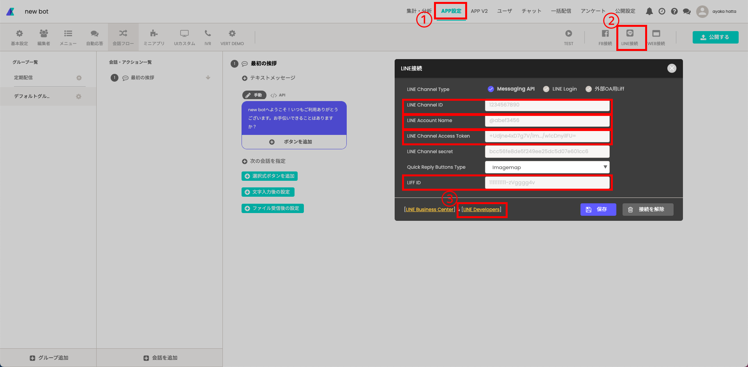Open the 一括配信 menu
748x367 pixels.
[x=561, y=11]
